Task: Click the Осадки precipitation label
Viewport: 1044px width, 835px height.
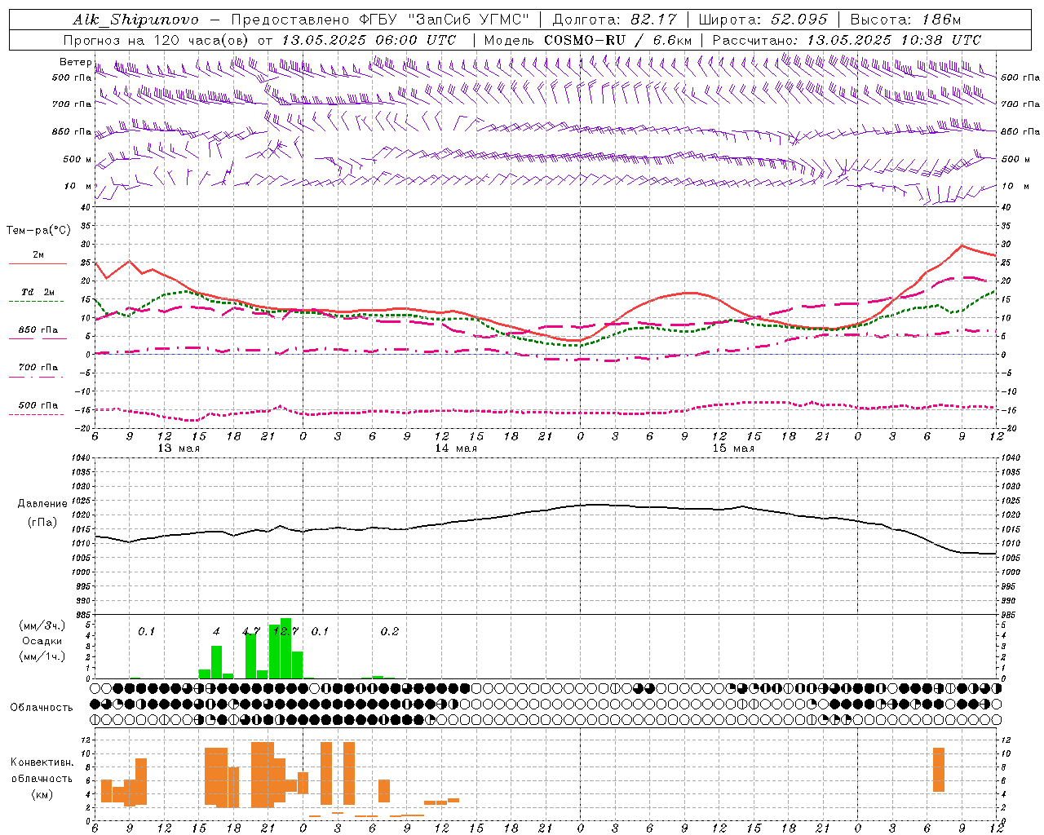Action: [42, 641]
